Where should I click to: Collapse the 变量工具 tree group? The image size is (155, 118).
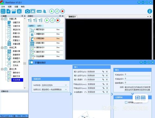point(2,19)
